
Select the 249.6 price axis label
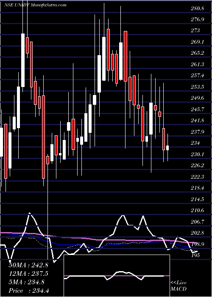[197, 98]
